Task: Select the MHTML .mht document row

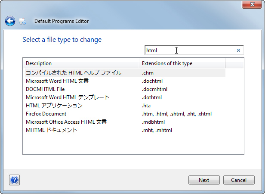Action: (52, 130)
